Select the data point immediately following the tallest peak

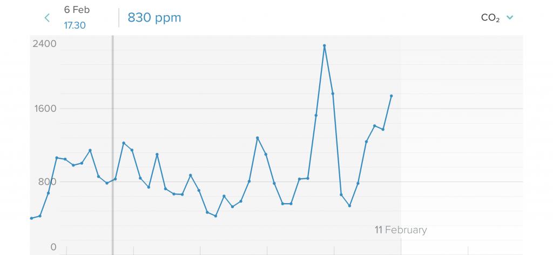click(333, 93)
